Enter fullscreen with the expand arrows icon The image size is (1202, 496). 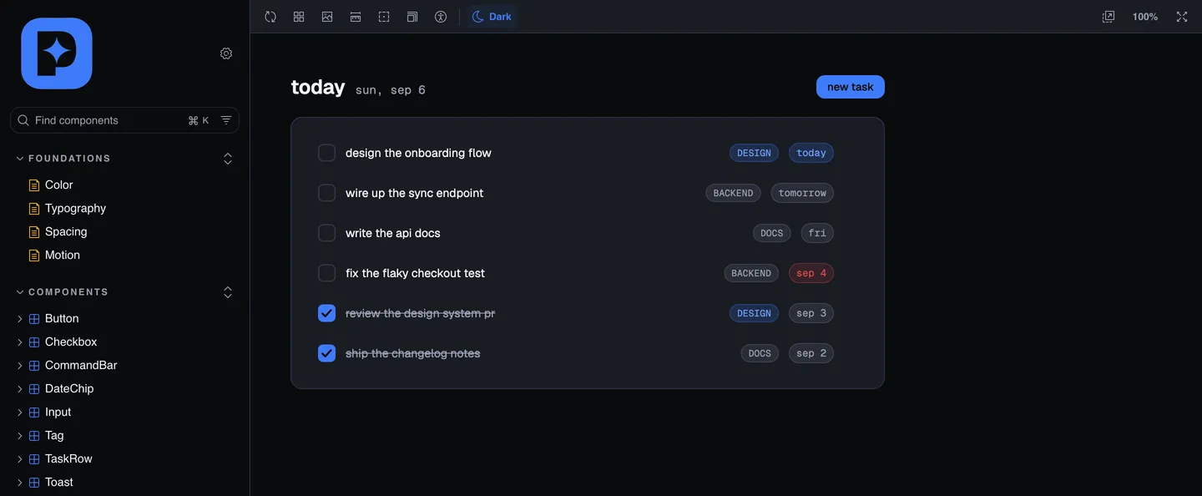[x=1182, y=17]
